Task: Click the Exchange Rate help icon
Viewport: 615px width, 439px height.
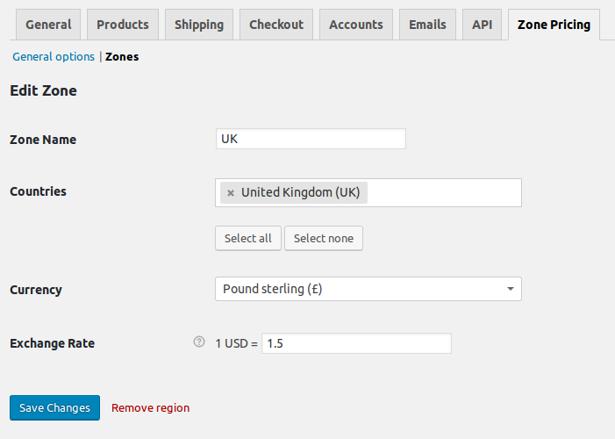Action: point(199,342)
